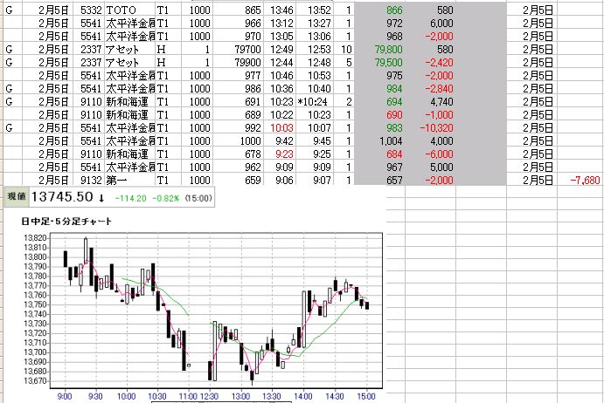The image size is (604, 403).
Task: Click the -0.82% percentage change text
Action: tap(165, 198)
